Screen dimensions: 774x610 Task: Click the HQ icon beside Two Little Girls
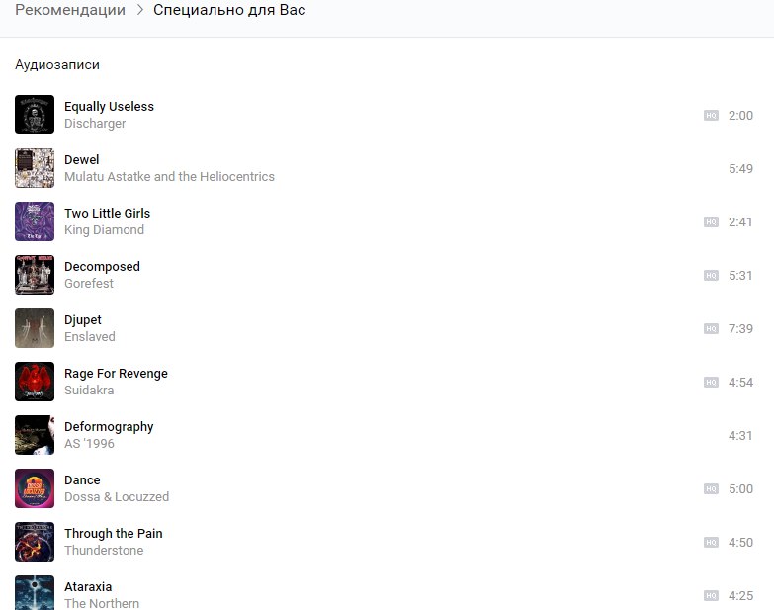710,222
